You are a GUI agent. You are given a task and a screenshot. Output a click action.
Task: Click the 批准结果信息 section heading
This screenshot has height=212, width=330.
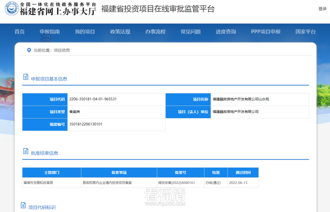click(44, 153)
